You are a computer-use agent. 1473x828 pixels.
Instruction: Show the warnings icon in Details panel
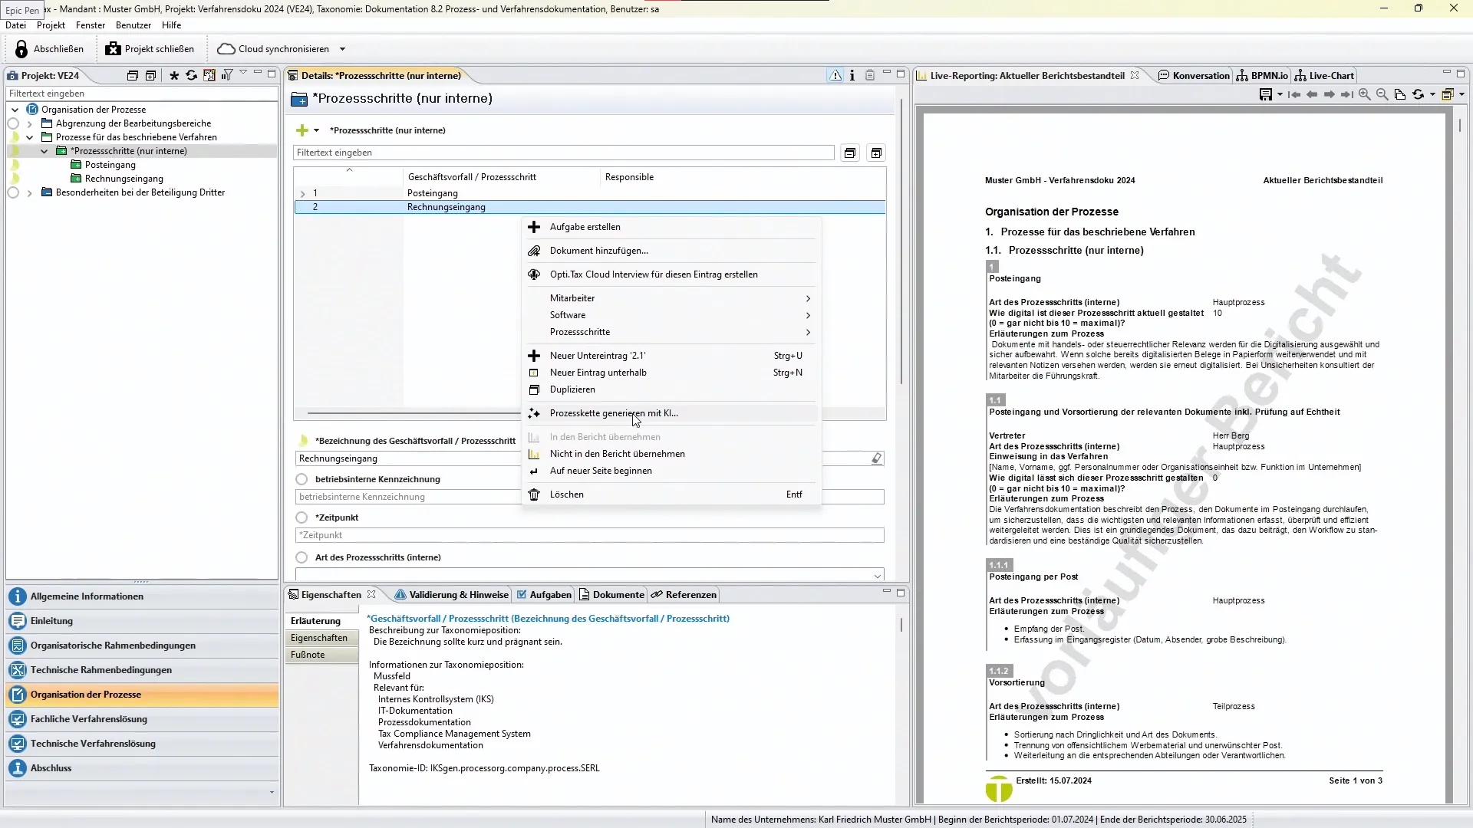(x=835, y=75)
